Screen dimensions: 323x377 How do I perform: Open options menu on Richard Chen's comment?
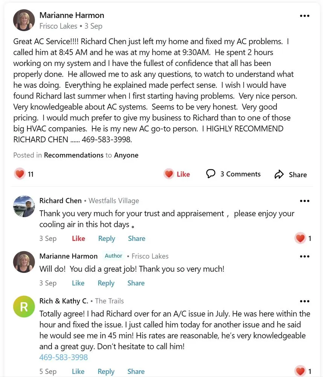[304, 201]
